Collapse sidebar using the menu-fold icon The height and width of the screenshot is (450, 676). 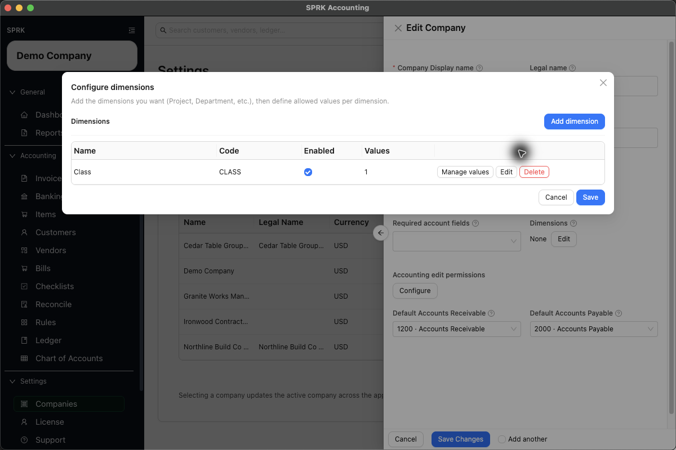[x=132, y=30]
